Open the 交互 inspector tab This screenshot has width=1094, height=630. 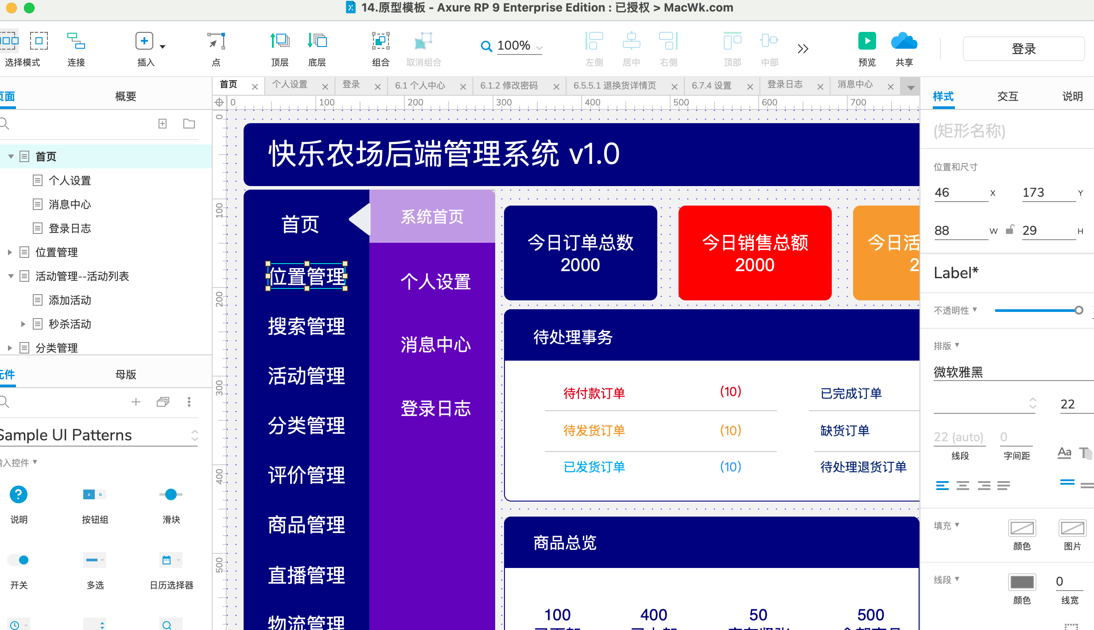(x=1008, y=96)
